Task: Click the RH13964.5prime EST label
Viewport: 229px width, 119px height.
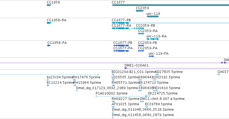Action: coord(87,83)
